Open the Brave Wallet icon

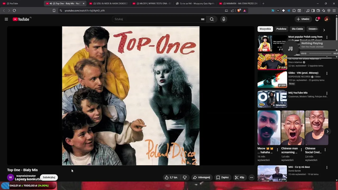pos(318,11)
